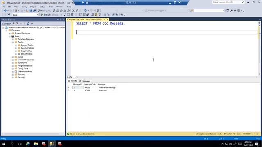The height and width of the screenshot is (147, 262).
Task: Click the Open File folder icon
Action: 27,11
